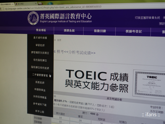Screen dimensions: 165x124
Task: Click the 首頁 breadcrumb link
Action: [59, 40]
